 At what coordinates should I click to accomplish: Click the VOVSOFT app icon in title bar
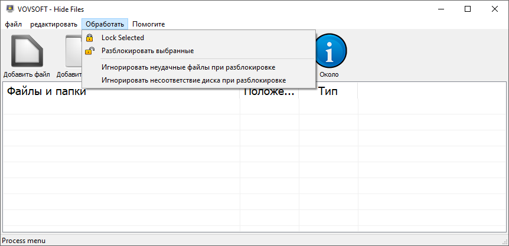pyautogui.click(x=10, y=9)
